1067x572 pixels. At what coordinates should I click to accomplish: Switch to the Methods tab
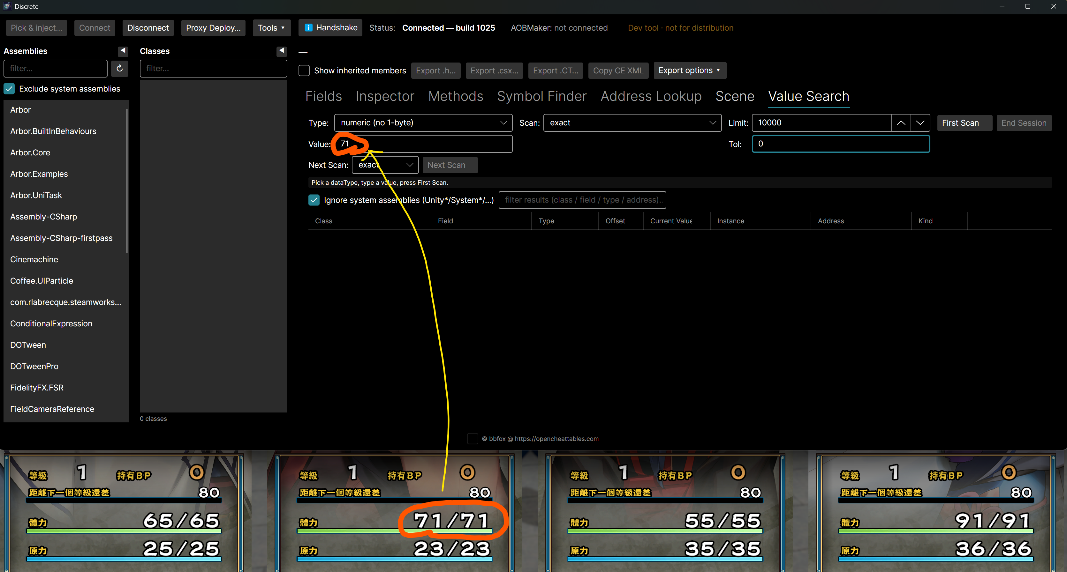[456, 96]
